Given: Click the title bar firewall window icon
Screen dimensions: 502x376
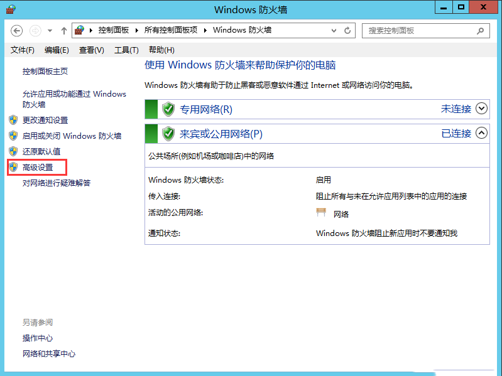Looking at the screenshot, I should 11,9.
